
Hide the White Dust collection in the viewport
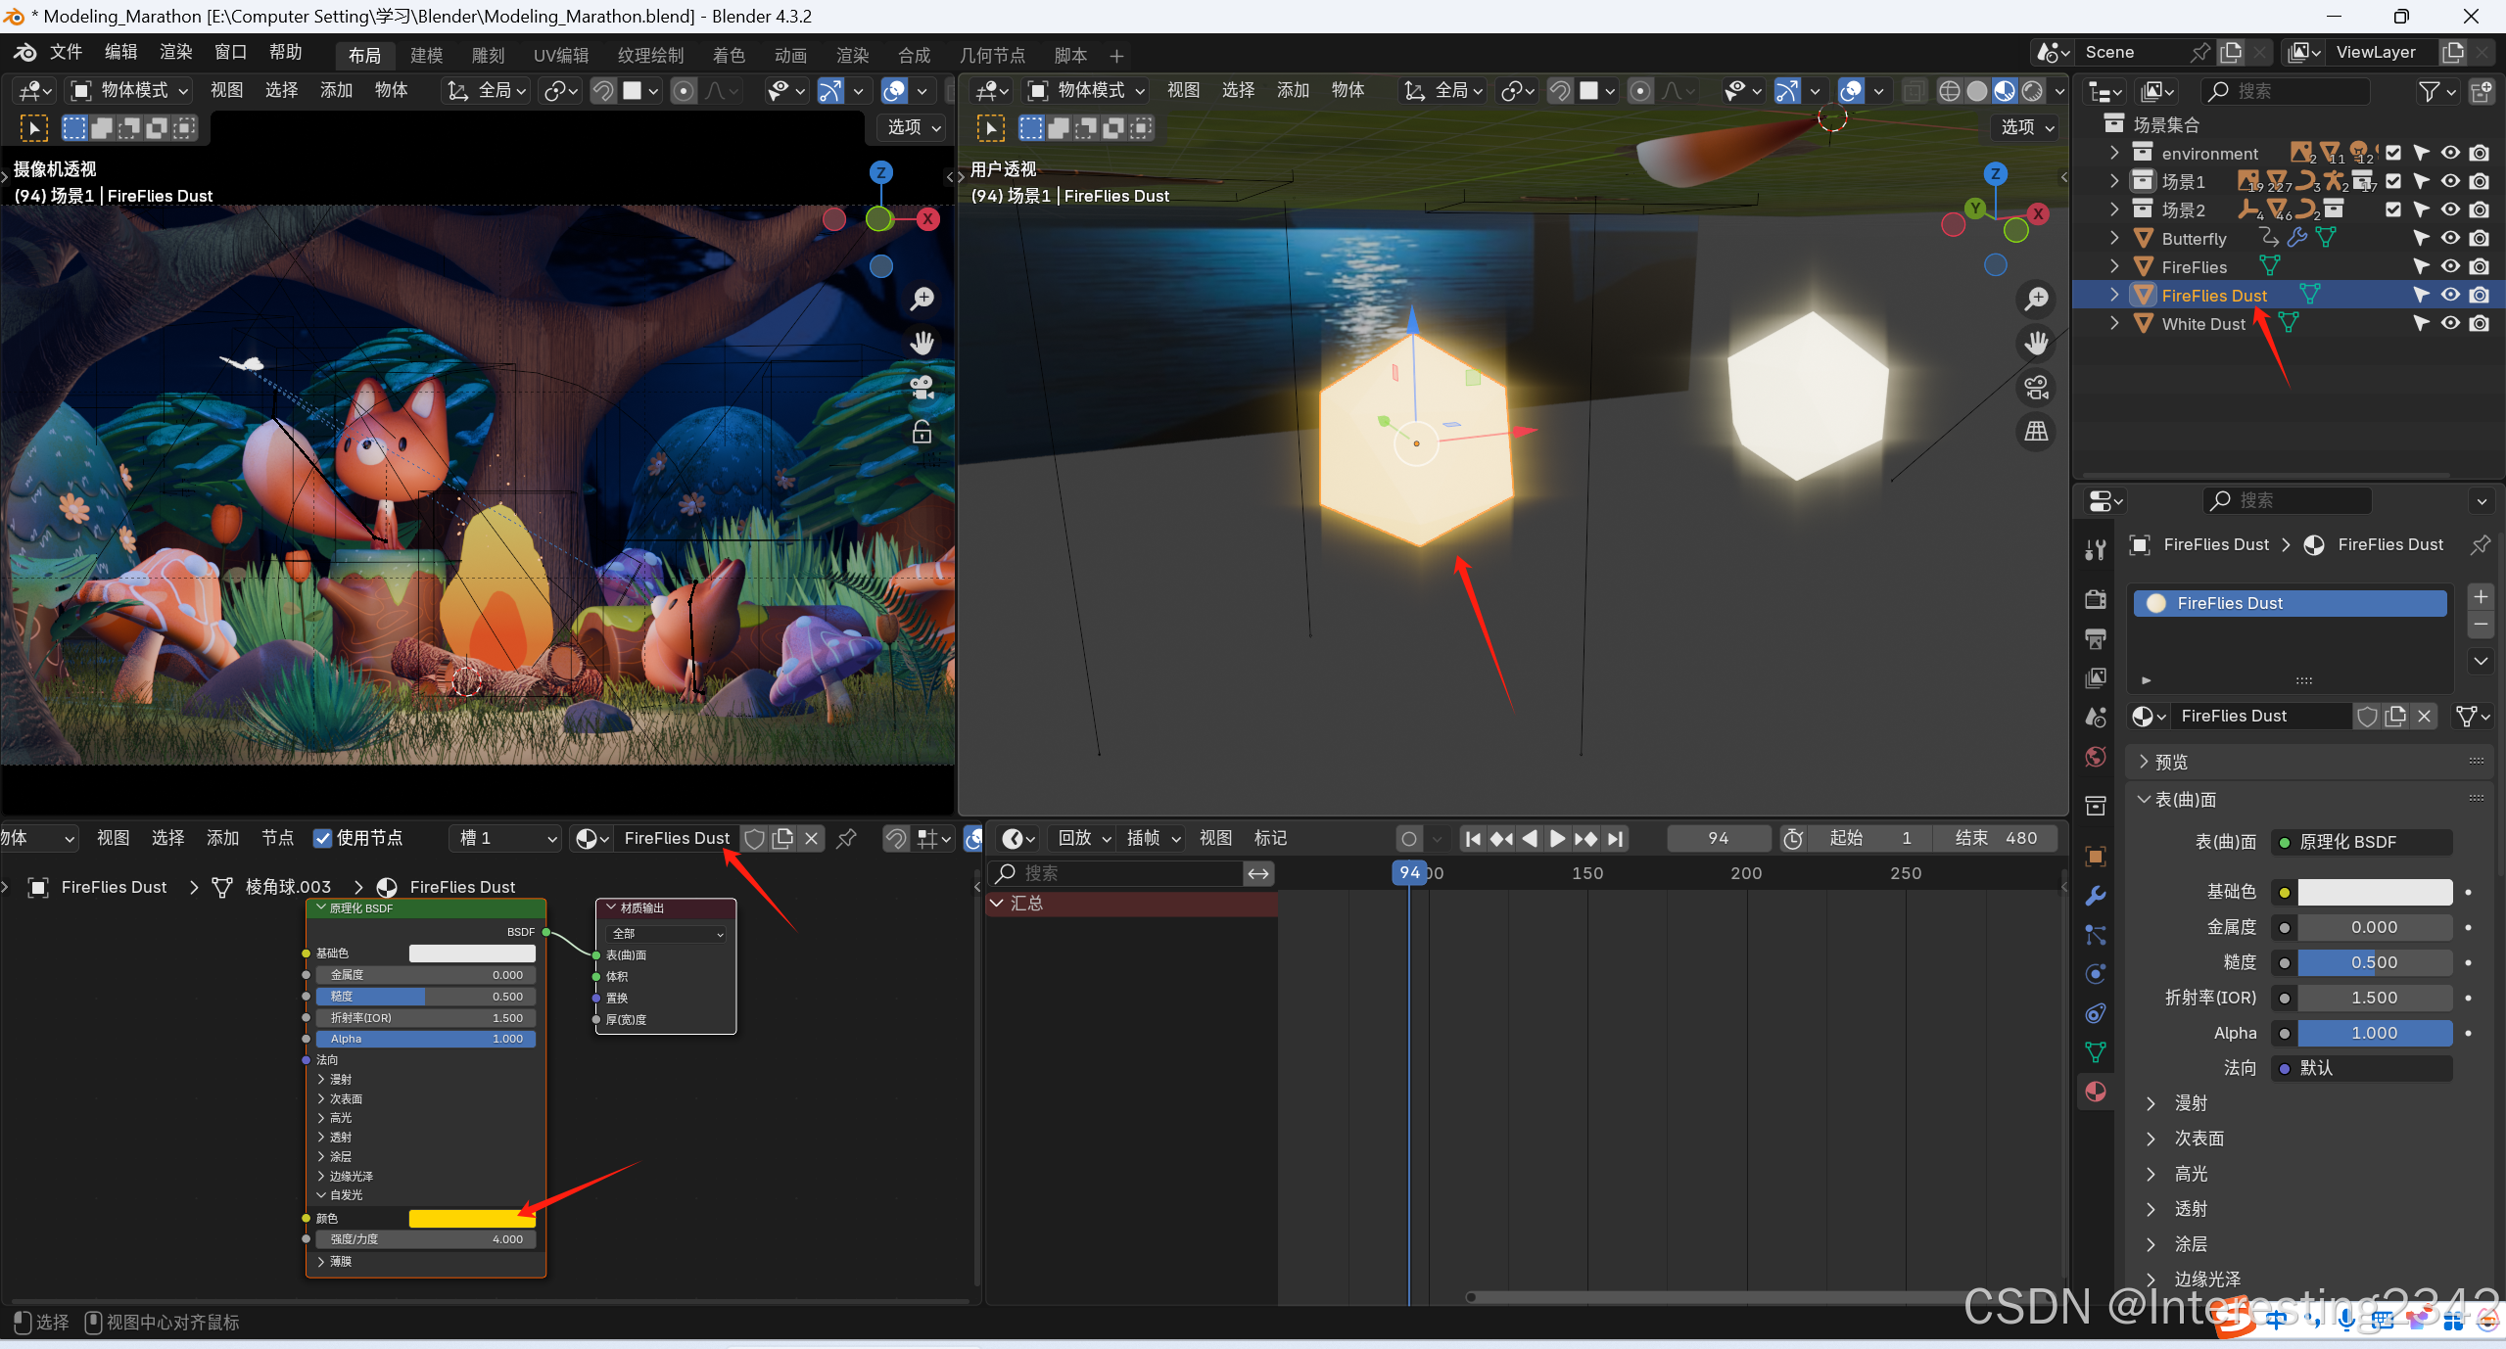[x=2450, y=323]
